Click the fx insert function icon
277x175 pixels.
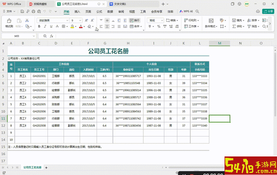(51, 36)
